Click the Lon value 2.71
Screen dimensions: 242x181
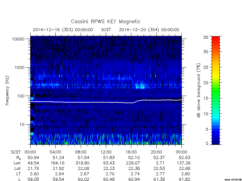[161, 163]
